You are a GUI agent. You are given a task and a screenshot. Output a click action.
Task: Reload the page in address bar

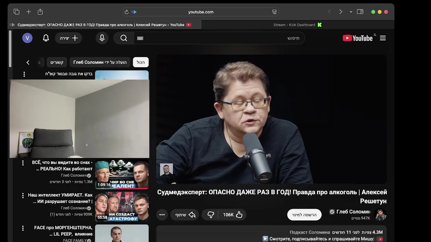point(127,12)
